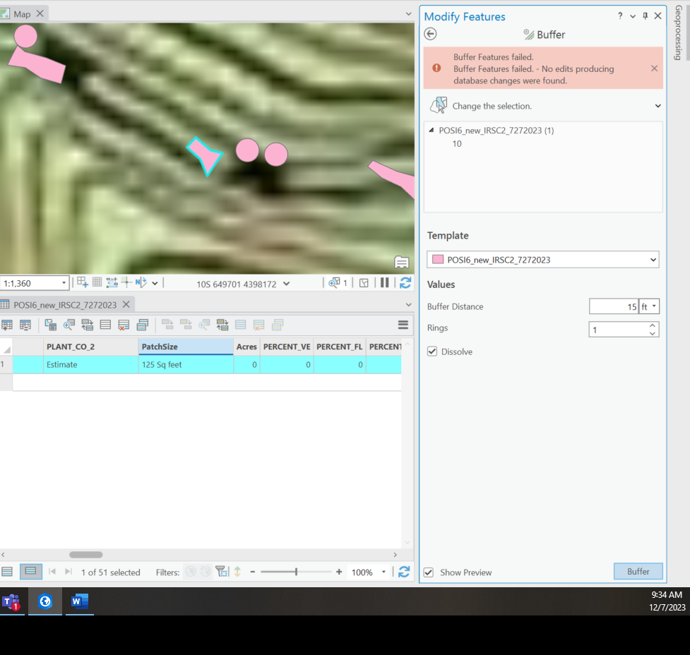Select the POSI6_new_IRSC2_7272023 table tab
The height and width of the screenshot is (655, 690).
64,304
